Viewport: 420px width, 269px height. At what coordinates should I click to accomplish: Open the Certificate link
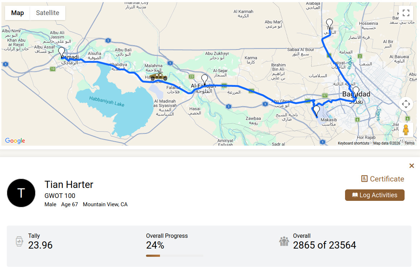pos(382,179)
